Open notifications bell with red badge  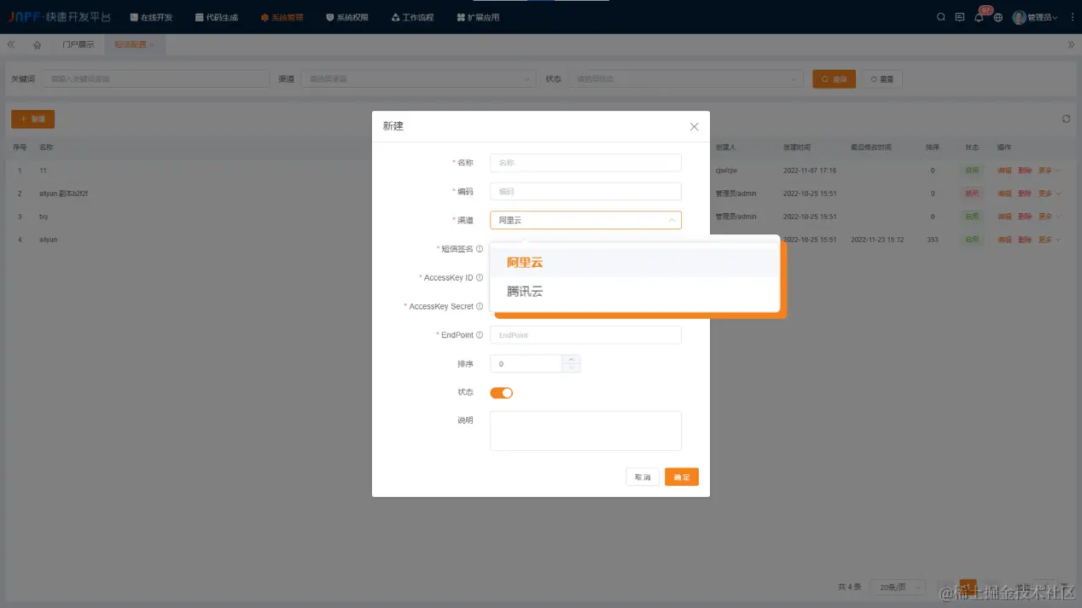980,17
